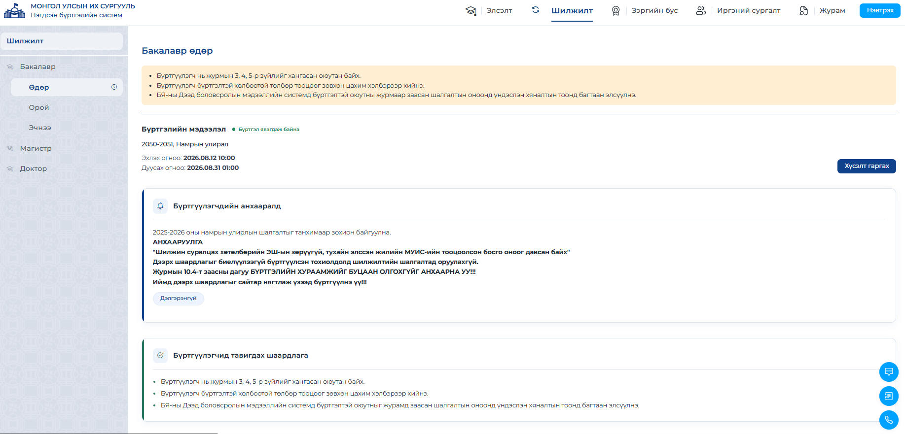Open Иргэний сургалт menu item
The image size is (905, 434).
tap(749, 11)
